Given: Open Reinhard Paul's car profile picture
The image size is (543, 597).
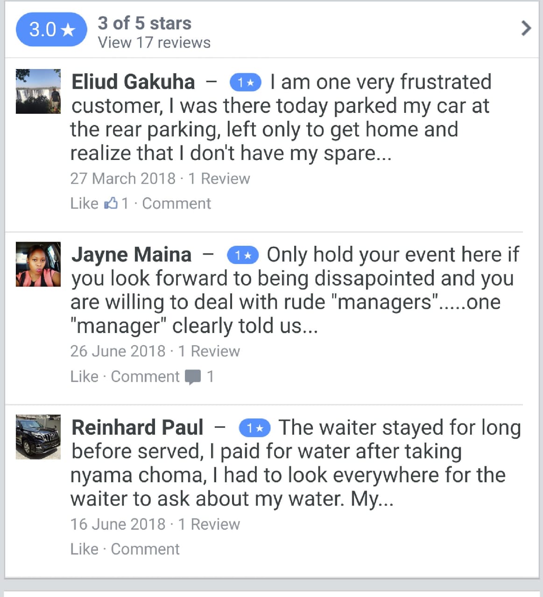Looking at the screenshot, I should (38, 437).
